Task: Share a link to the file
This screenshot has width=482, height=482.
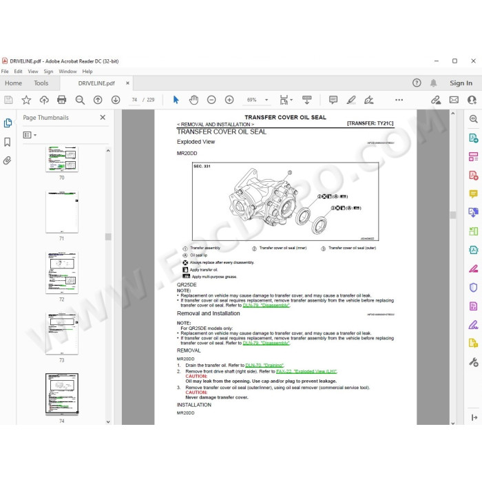Action: tap(436, 100)
